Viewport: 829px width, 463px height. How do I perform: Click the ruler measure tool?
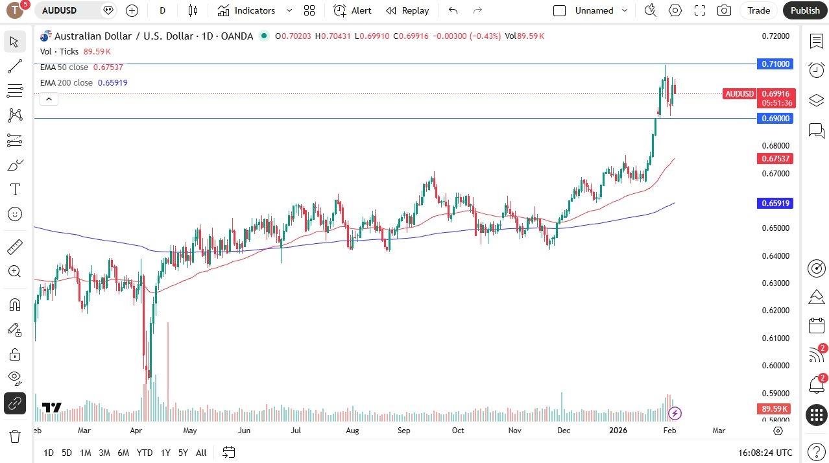14,247
